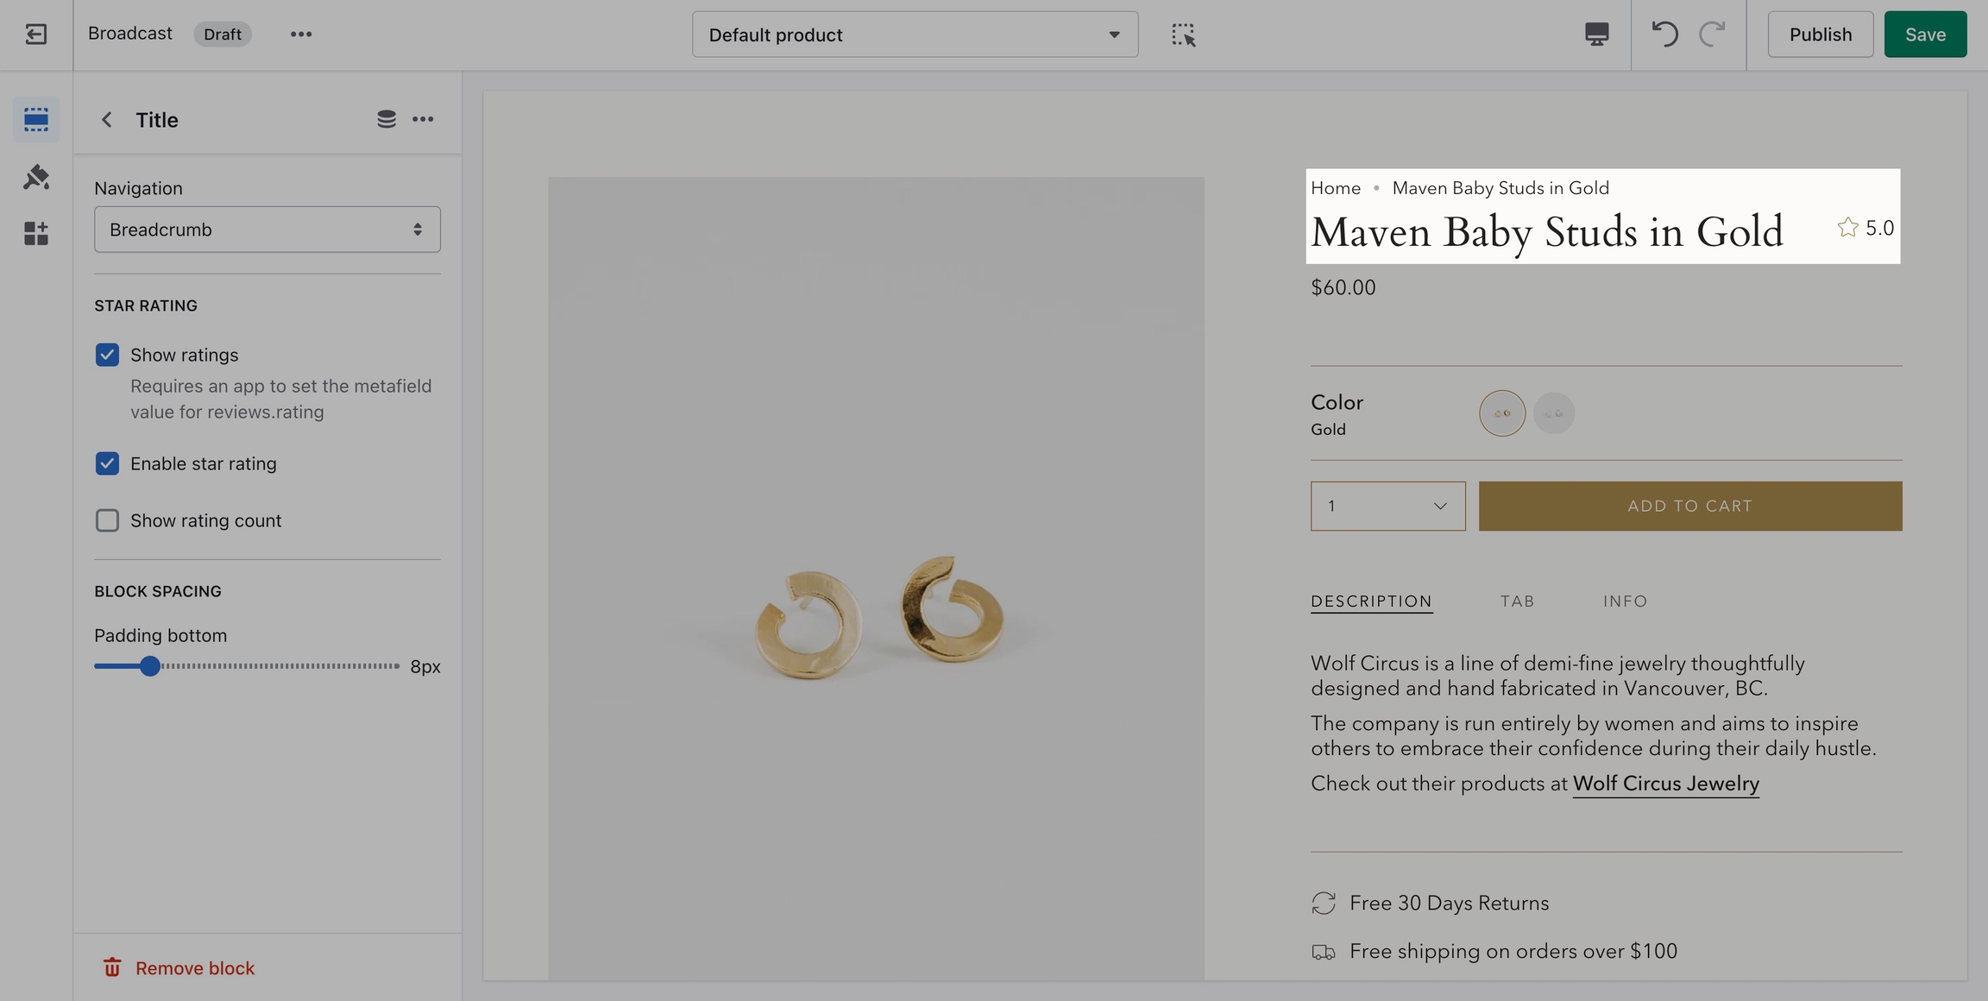
Task: Click the Padding bottom slider handle
Action: 150,666
